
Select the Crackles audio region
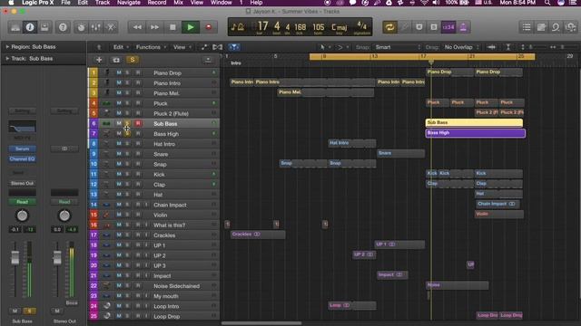[x=258, y=235]
